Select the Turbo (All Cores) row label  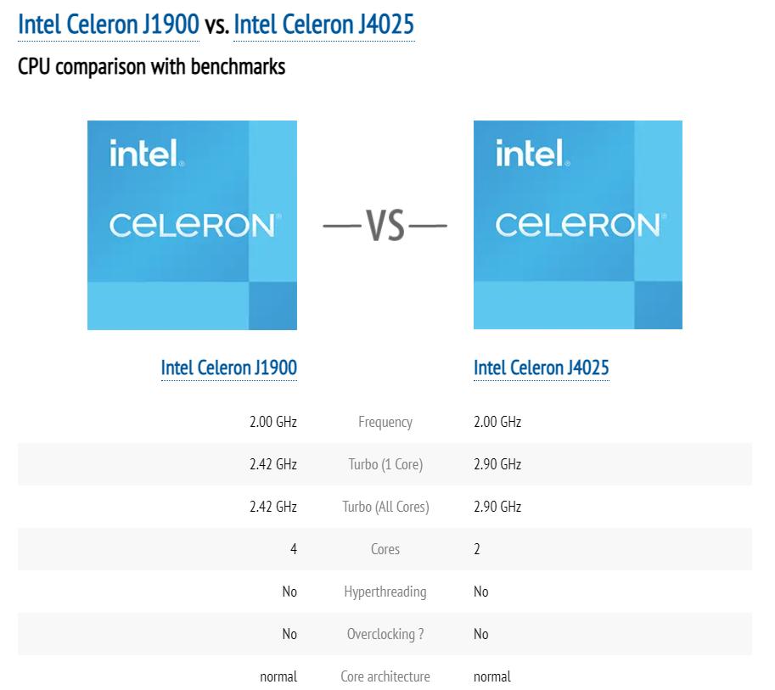[385, 507]
